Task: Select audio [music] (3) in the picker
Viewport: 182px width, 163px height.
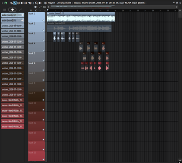Action: (x=13, y=20)
